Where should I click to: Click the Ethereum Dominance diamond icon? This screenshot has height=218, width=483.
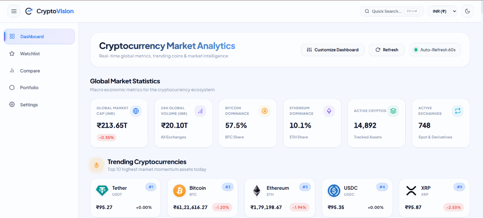[329, 111]
